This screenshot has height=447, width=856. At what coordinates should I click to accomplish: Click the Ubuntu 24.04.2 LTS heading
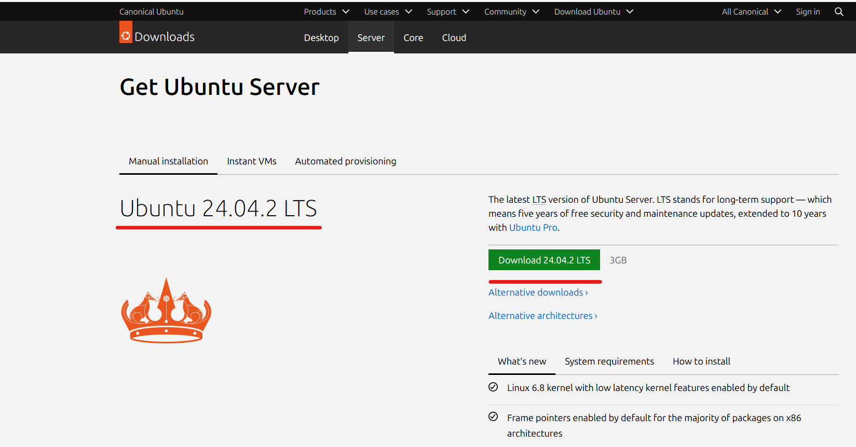[219, 208]
